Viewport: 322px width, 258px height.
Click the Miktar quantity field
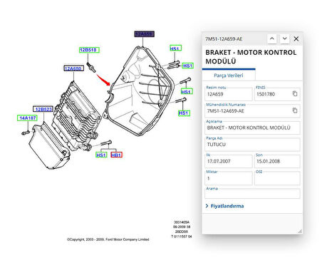click(x=229, y=178)
